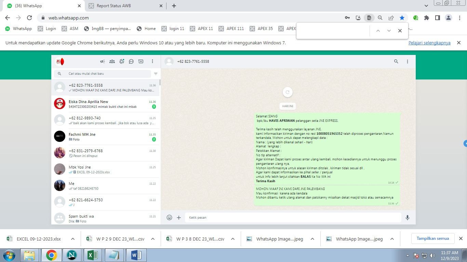Viewport: 467px width, 262px height.
Task: Click the Tampilkan semua downloads button
Action: click(x=432, y=238)
